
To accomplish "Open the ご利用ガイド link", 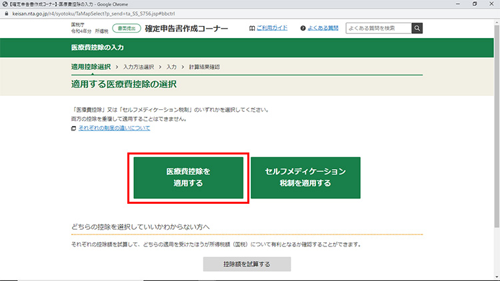I will click(272, 29).
